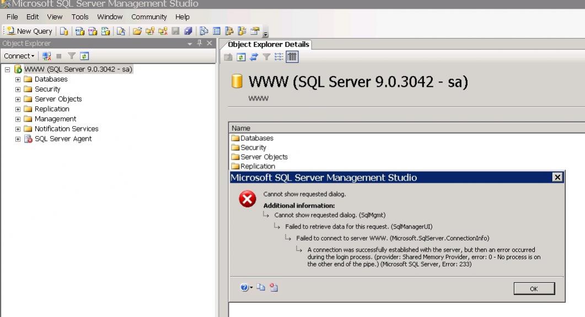Expand the Notification Services tree node
The height and width of the screenshot is (317, 585).
(18, 129)
